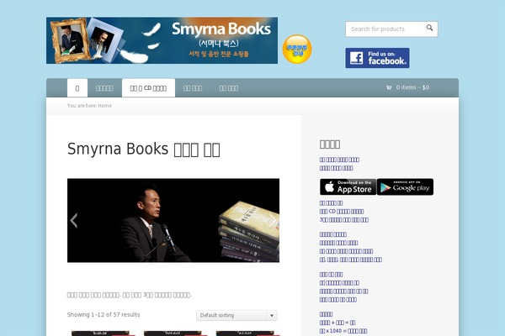Open the Find us on Facebook badge
This screenshot has width=505, height=336.
tap(377, 58)
